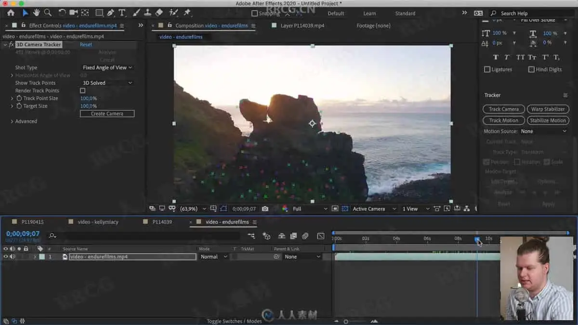
Task: Select the Horizontal Type tool
Action: [x=122, y=13]
